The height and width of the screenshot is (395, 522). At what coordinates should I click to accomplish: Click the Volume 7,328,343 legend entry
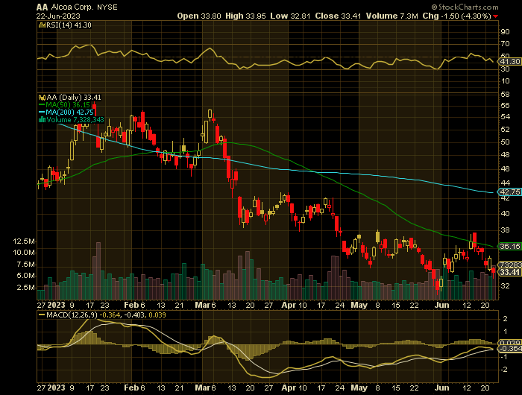coord(75,119)
